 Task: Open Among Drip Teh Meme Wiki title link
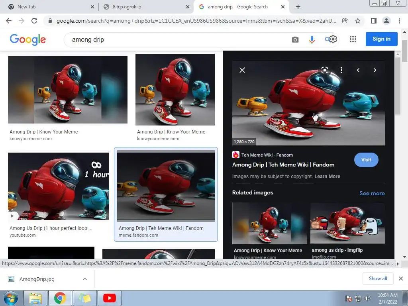point(283,165)
